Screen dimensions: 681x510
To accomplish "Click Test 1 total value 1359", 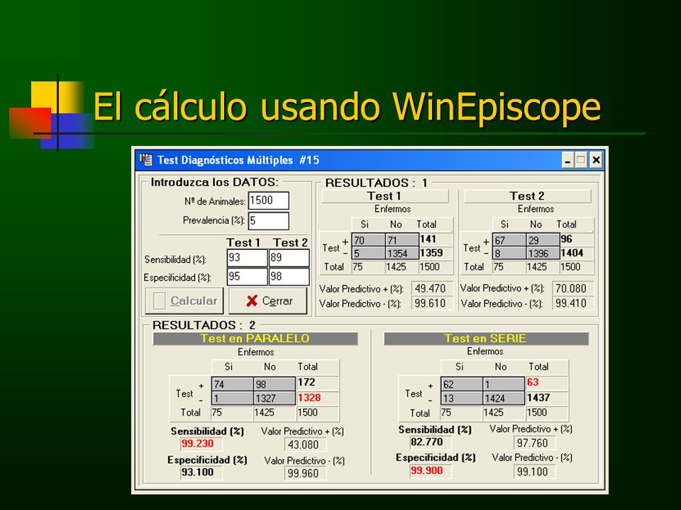I will (x=431, y=253).
